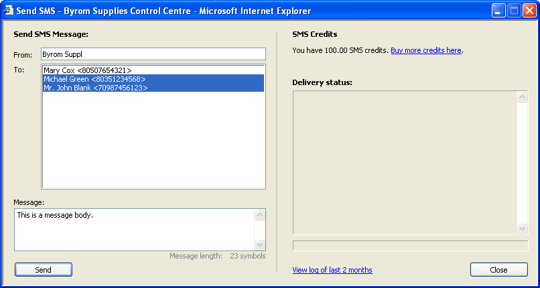
Task: Open View log of last 2 months
Action: pyautogui.click(x=332, y=270)
